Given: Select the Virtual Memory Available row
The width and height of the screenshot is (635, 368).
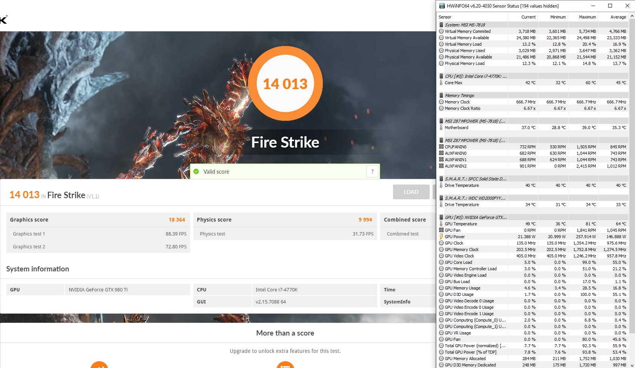Looking at the screenshot, I should pos(533,38).
